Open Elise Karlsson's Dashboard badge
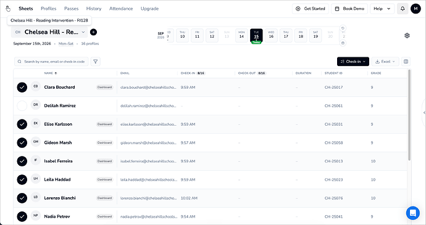The height and width of the screenshot is (225, 426). [104, 125]
